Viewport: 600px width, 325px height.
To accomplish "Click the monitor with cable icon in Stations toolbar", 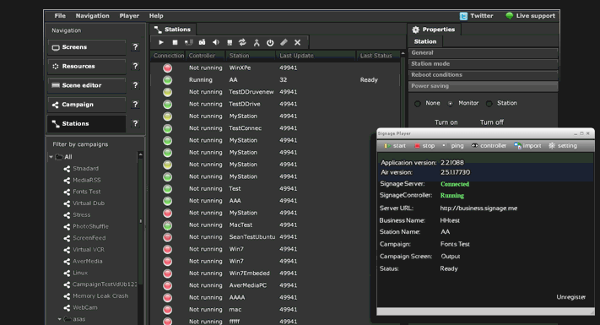I will 189,42.
